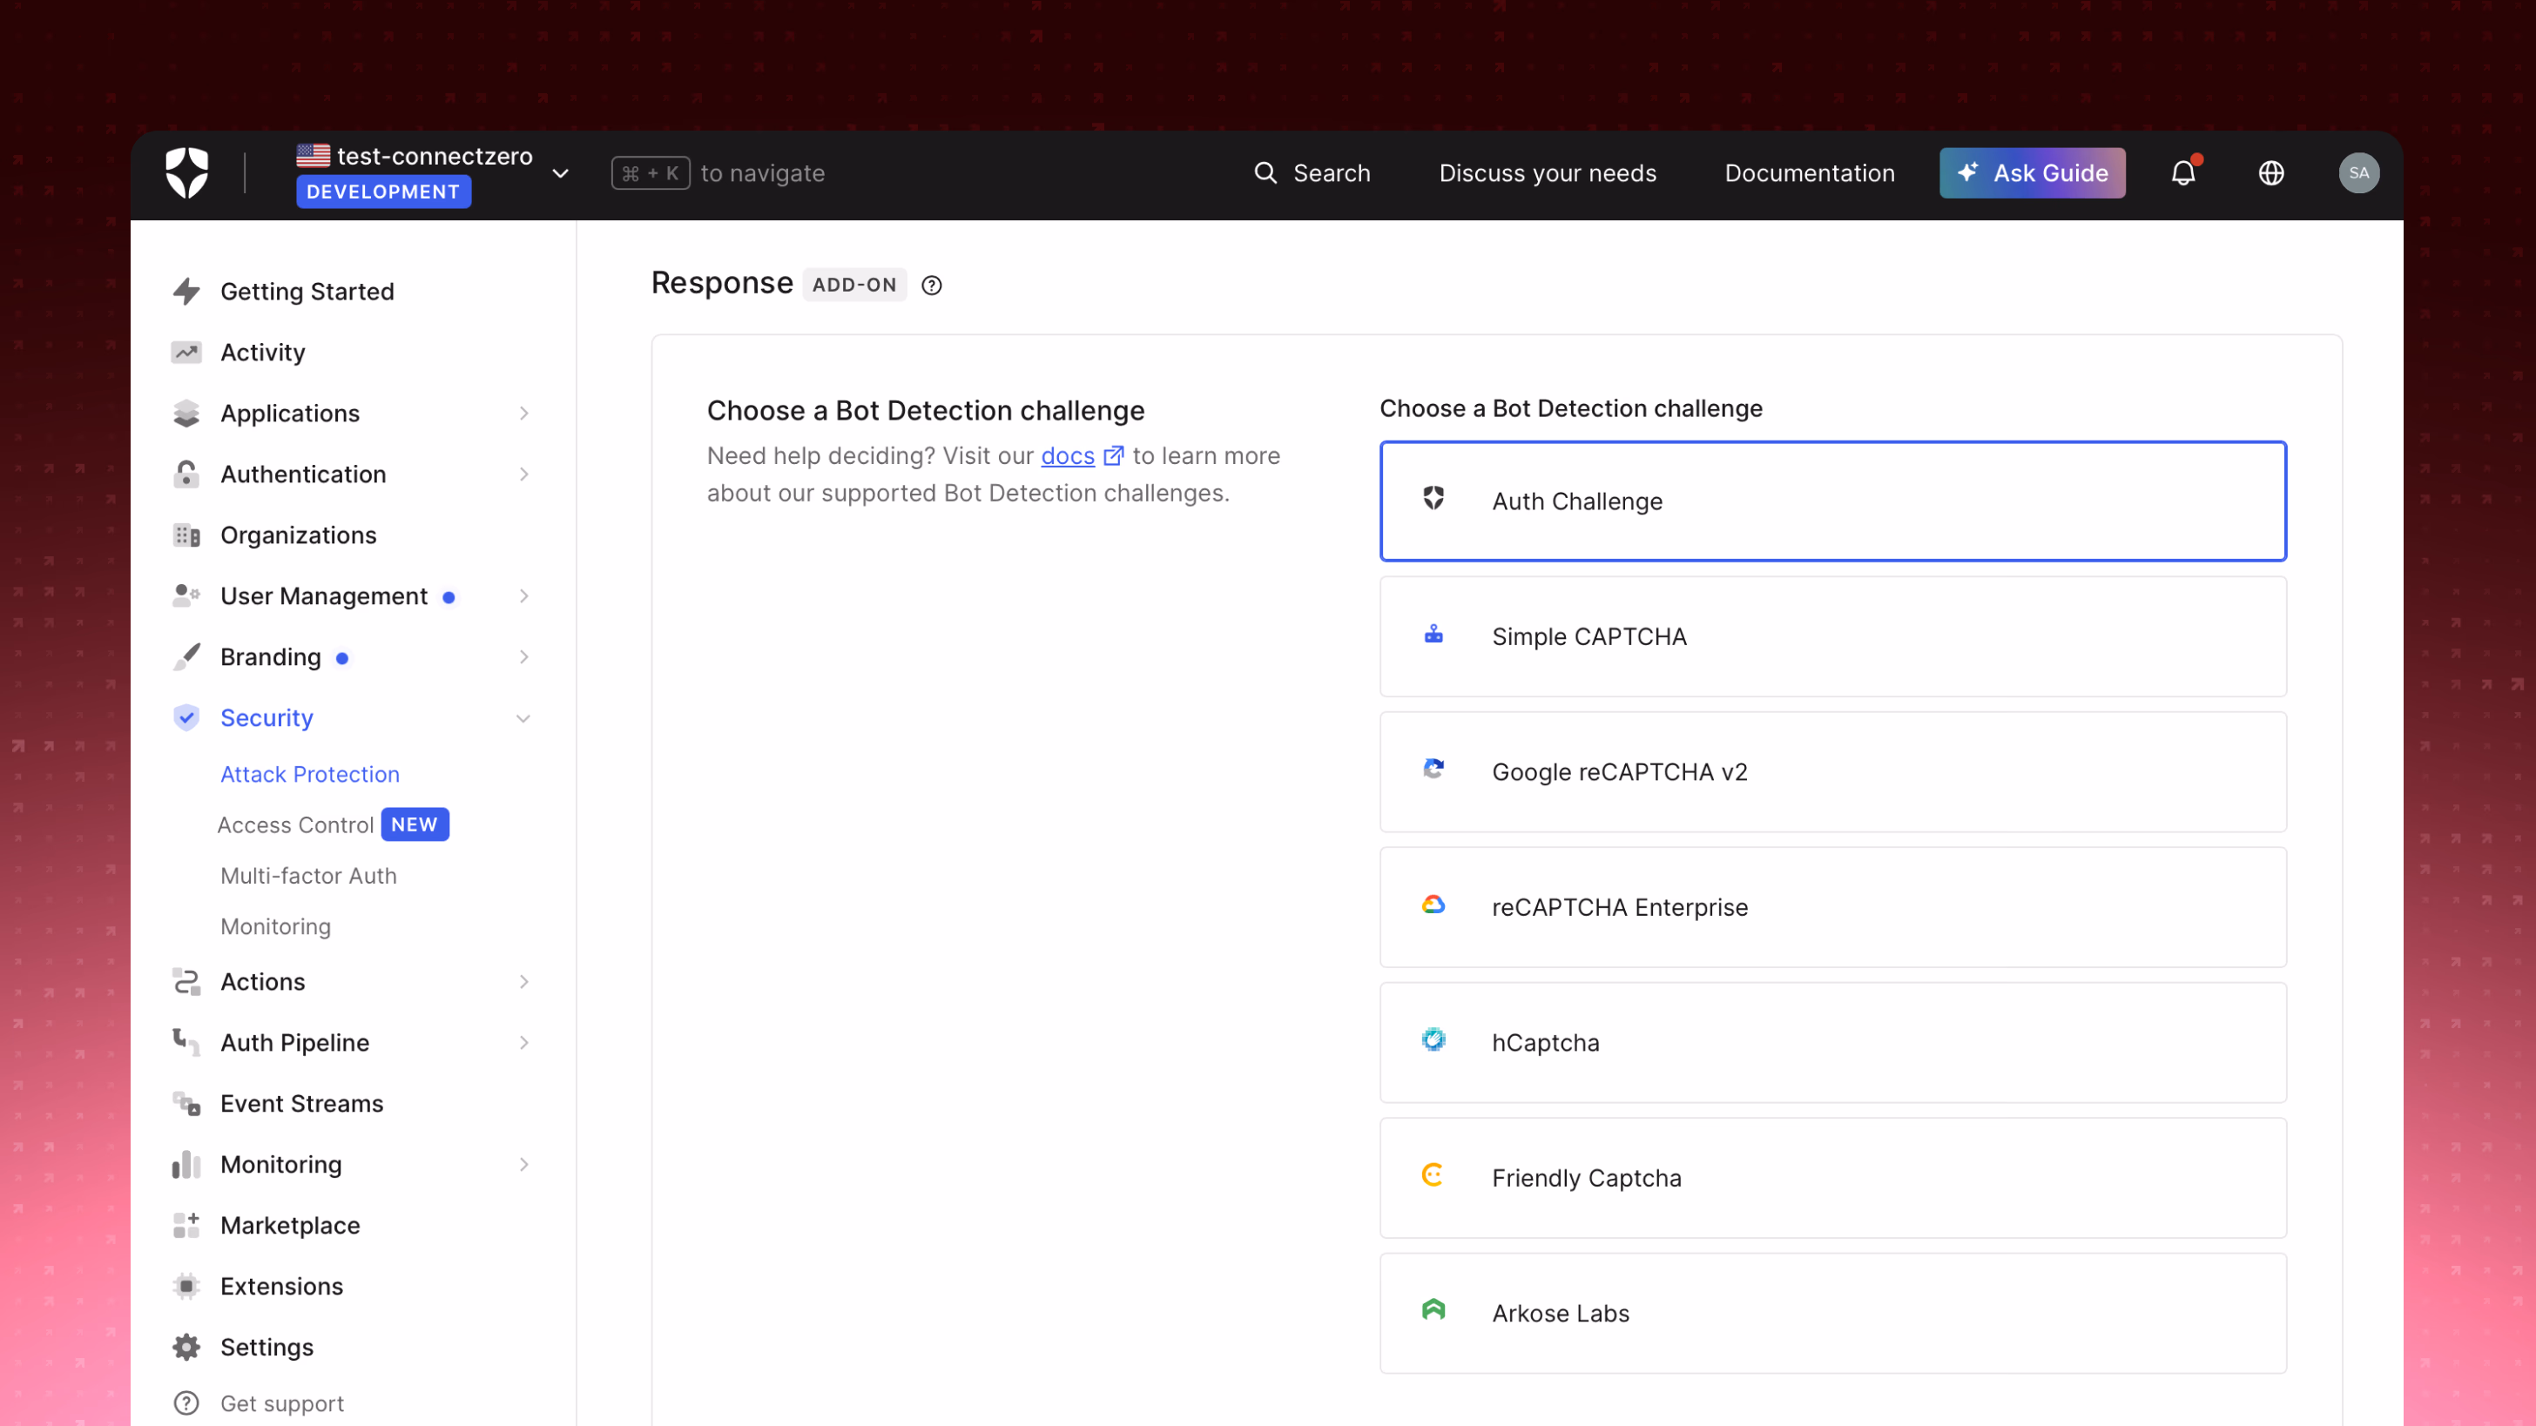
Task: Expand the User Management chevron
Action: [x=523, y=596]
